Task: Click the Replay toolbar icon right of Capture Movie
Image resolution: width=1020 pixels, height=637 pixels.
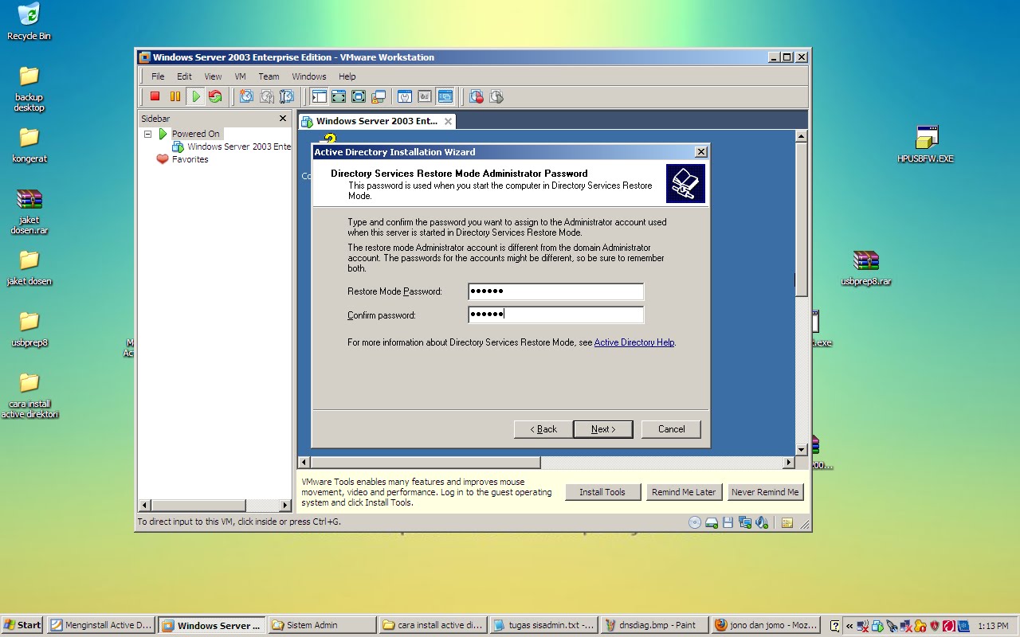Action: (x=496, y=96)
